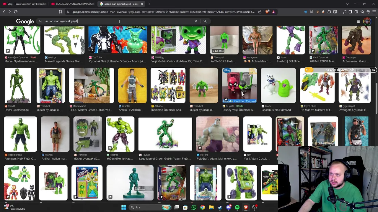Open the Windows Start menu
Viewport: 378px width, 212px height.
pos(124,207)
